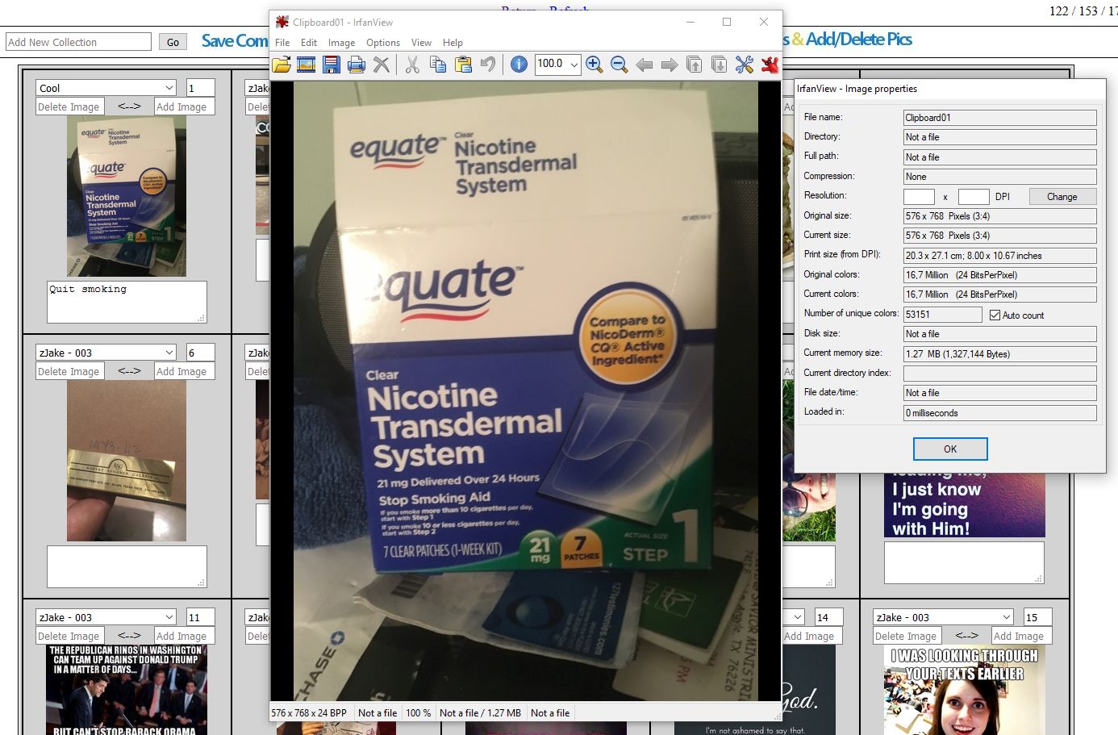Click the Undo arrow icon
Viewport: 1118px width, 735px height.
[x=488, y=65]
